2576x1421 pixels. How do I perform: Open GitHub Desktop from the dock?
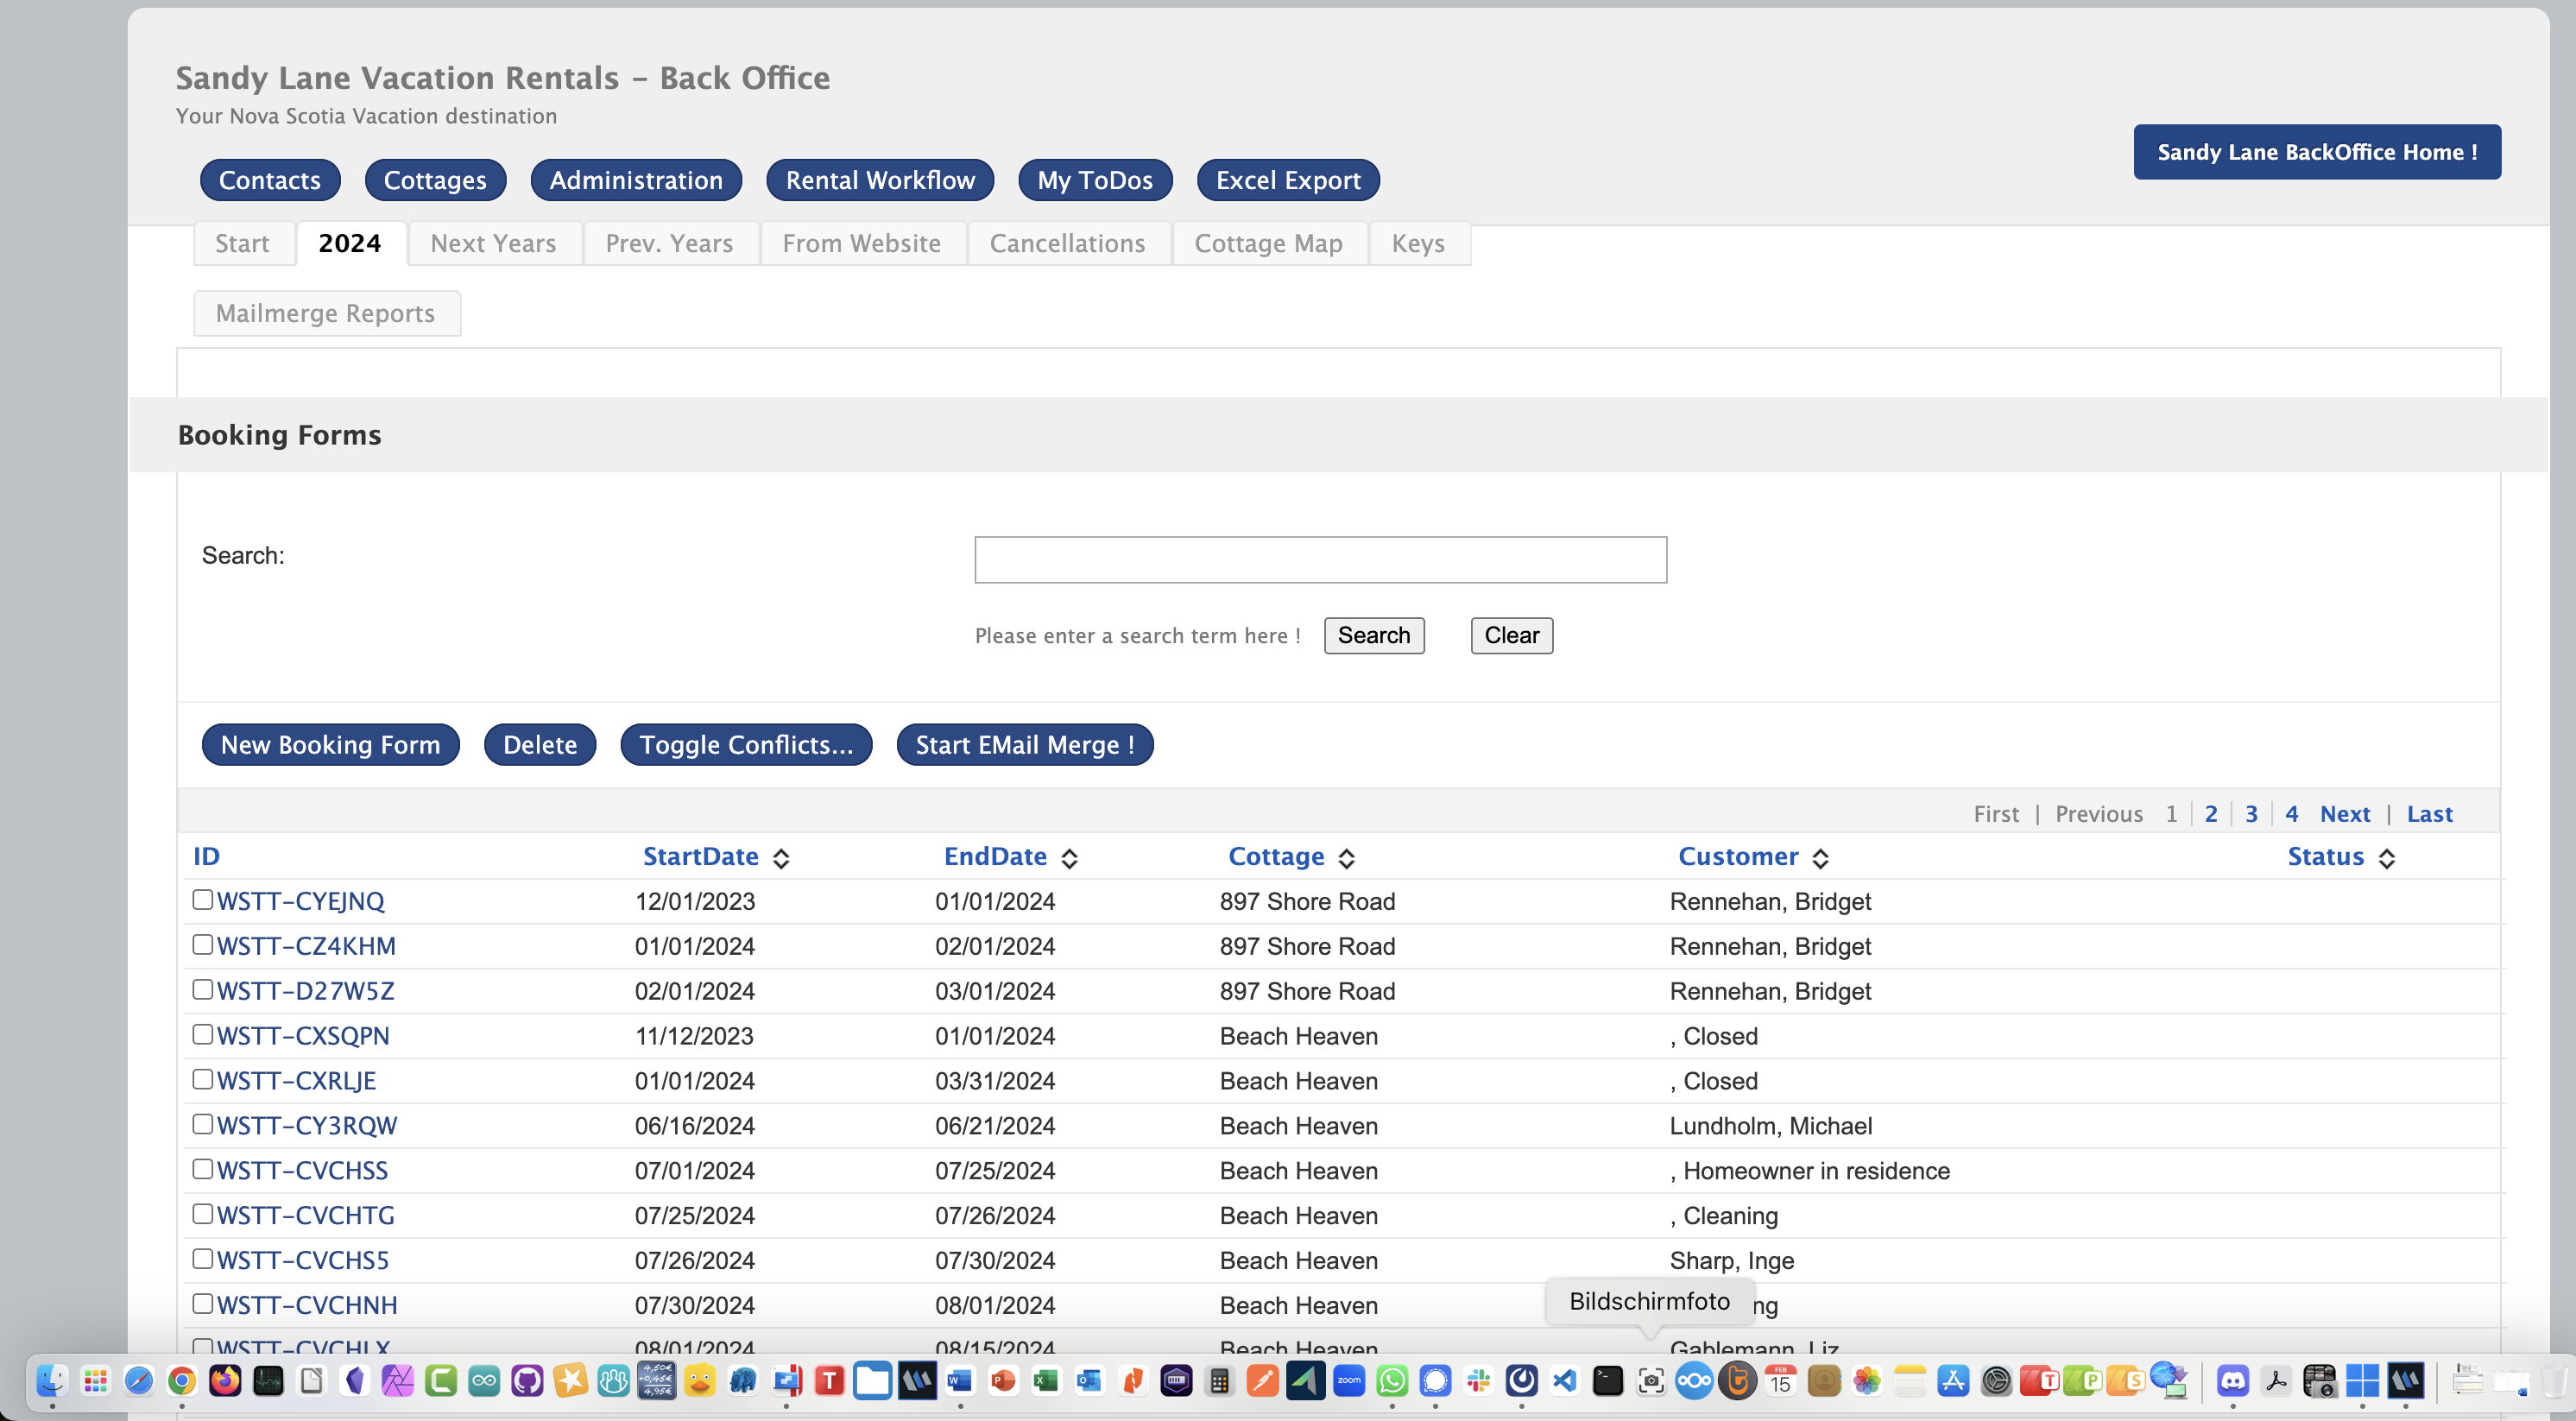pos(527,1381)
